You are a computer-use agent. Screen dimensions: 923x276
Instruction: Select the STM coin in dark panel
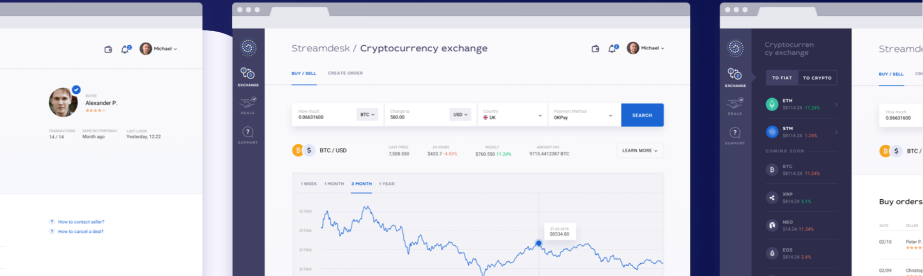click(801, 132)
